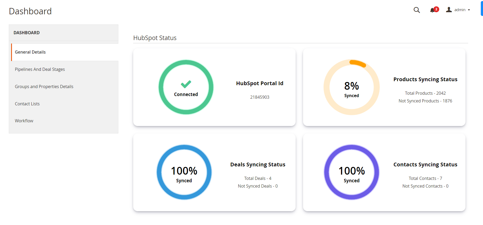Click the green Connected checkmark circle

(186, 87)
